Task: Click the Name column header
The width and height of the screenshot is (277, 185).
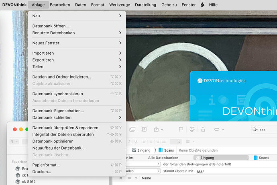Action: 146,178
